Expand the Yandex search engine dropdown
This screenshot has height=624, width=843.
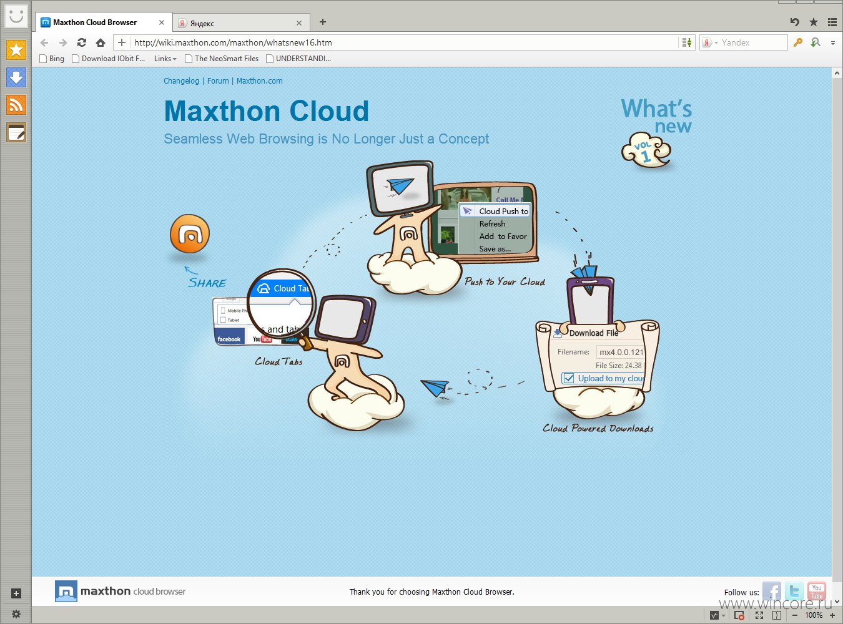click(x=716, y=42)
